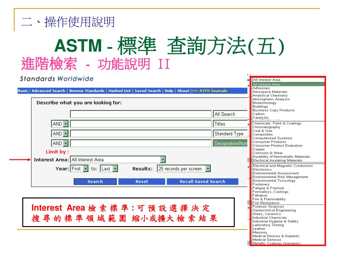Viewport: 340px width, 255px height.
Task: Select 'Electrical Insulating Materials' in the list
Action: tap(277, 160)
